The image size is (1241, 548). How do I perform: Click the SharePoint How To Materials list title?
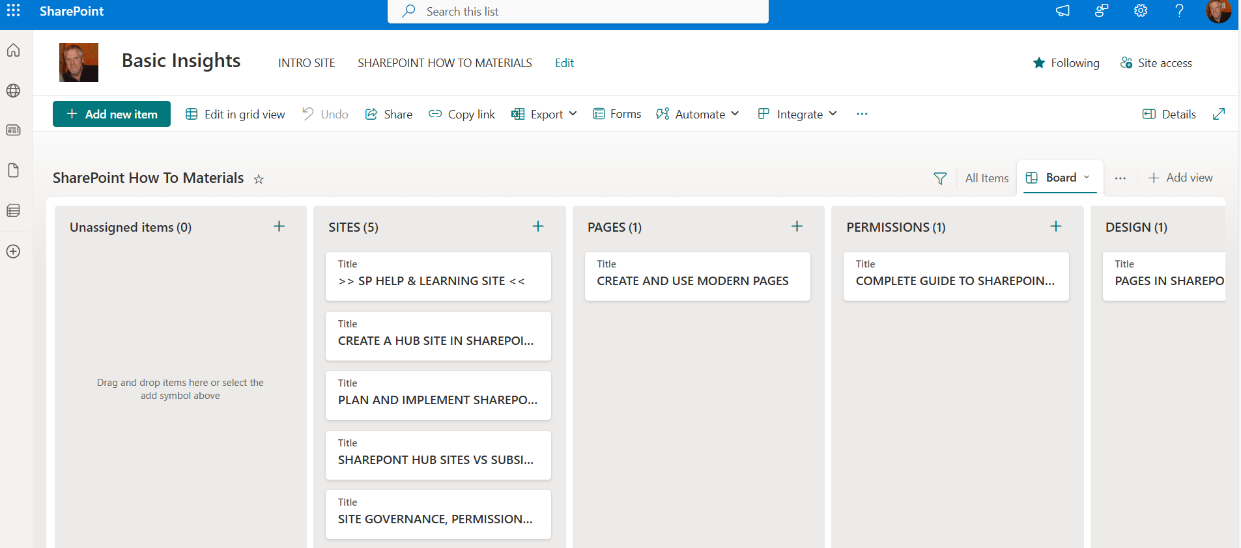coord(149,178)
